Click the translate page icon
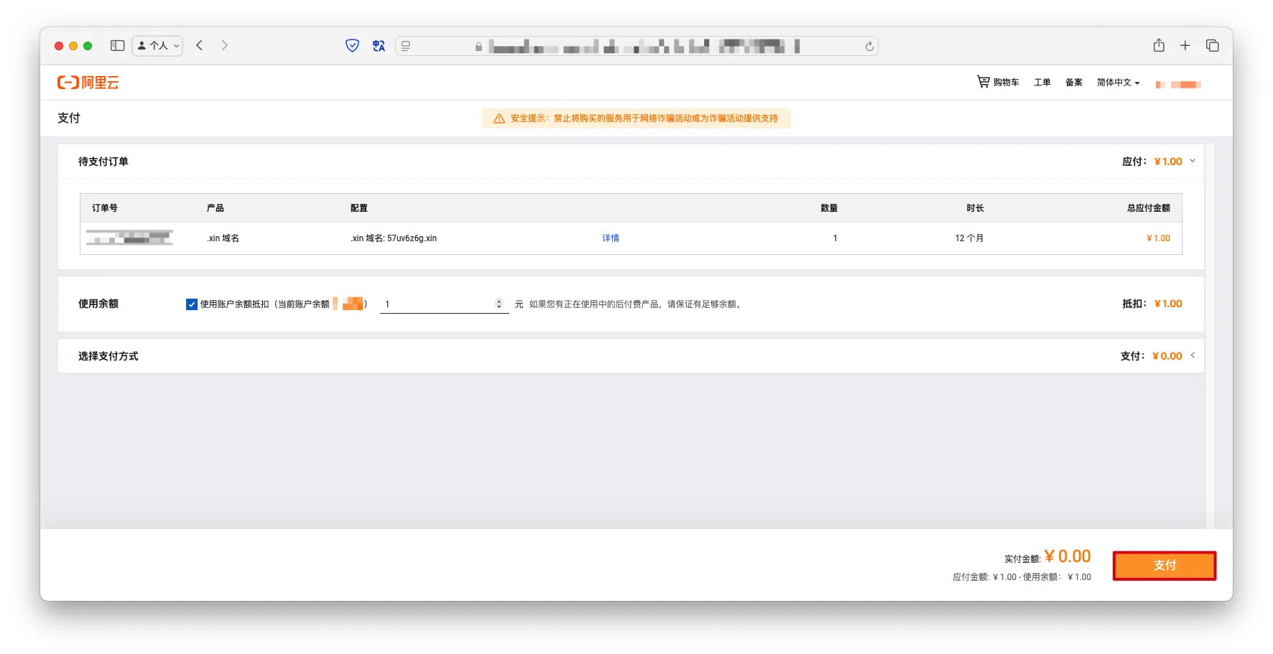The width and height of the screenshot is (1273, 654). point(379,46)
